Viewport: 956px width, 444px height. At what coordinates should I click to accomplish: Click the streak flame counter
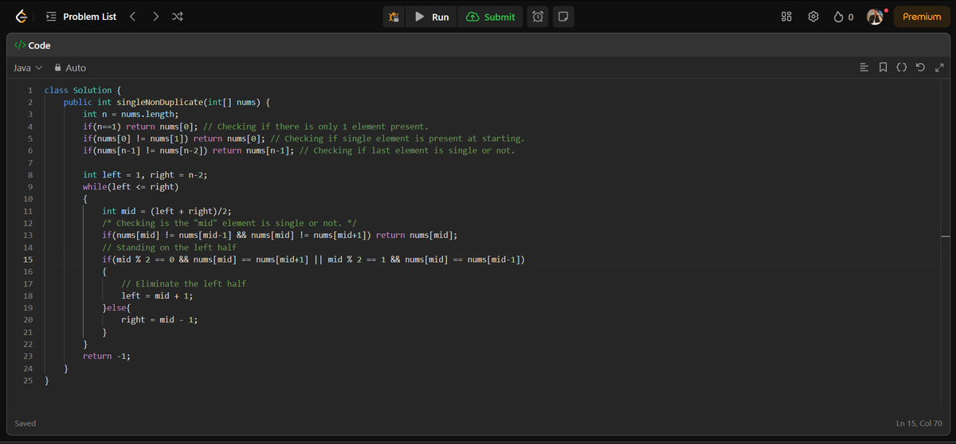(844, 17)
